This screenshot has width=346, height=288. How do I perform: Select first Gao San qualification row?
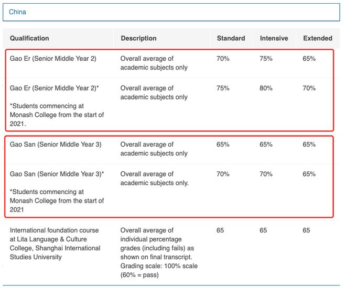[169, 149]
